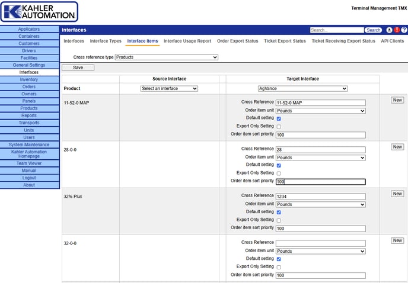Click empty Cross Reference field for 32-0-0
The width and height of the screenshot is (408, 283).
point(321,243)
